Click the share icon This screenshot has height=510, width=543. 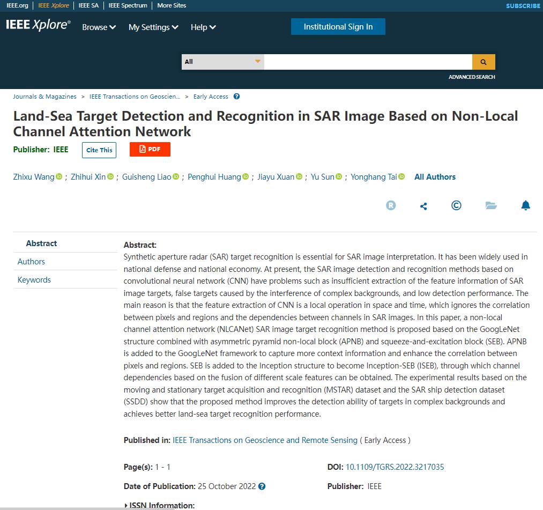point(423,206)
